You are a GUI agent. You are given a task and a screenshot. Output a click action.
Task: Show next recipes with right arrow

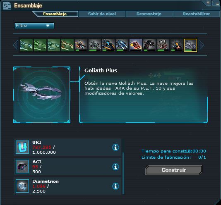201,45
